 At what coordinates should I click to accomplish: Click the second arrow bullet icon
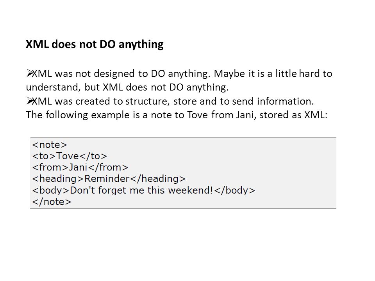(x=29, y=101)
